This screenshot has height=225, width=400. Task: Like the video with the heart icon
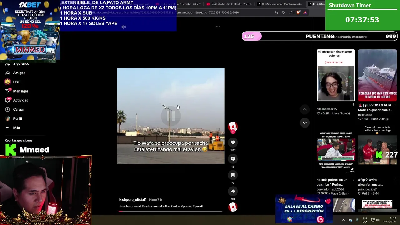point(233,142)
